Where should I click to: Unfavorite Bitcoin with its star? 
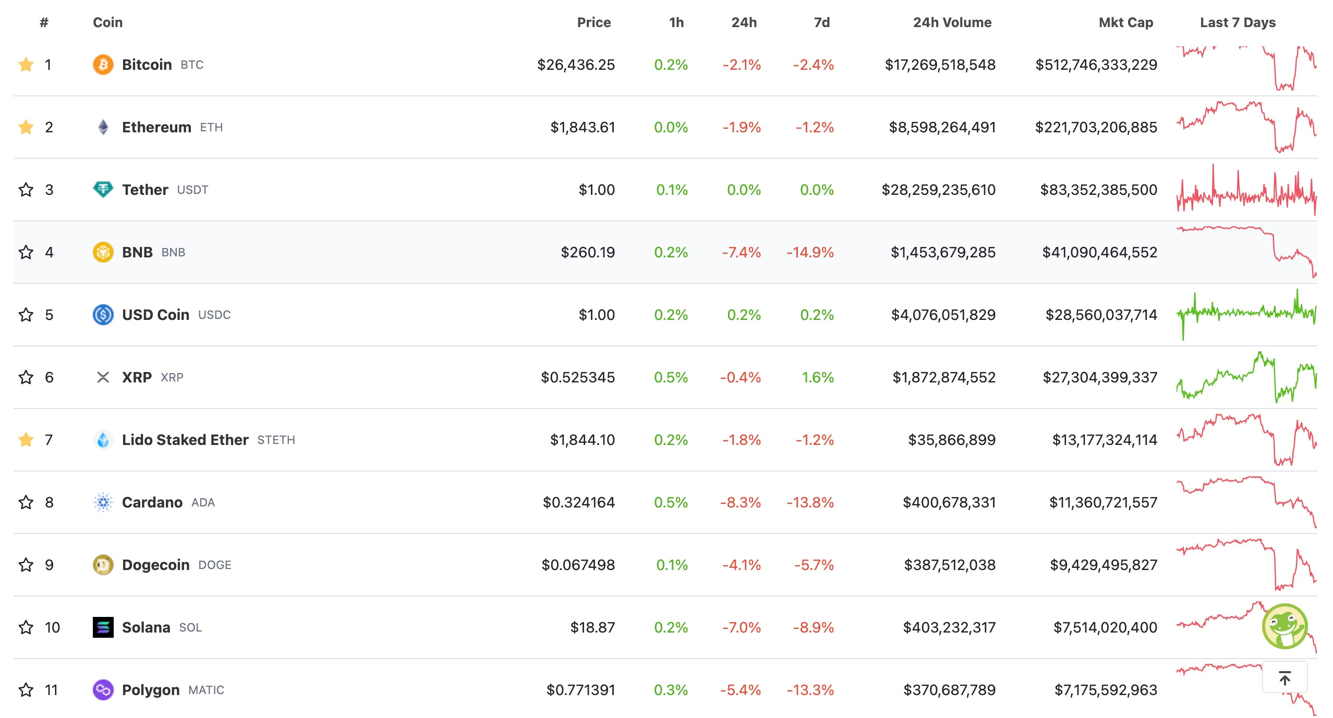click(x=26, y=65)
